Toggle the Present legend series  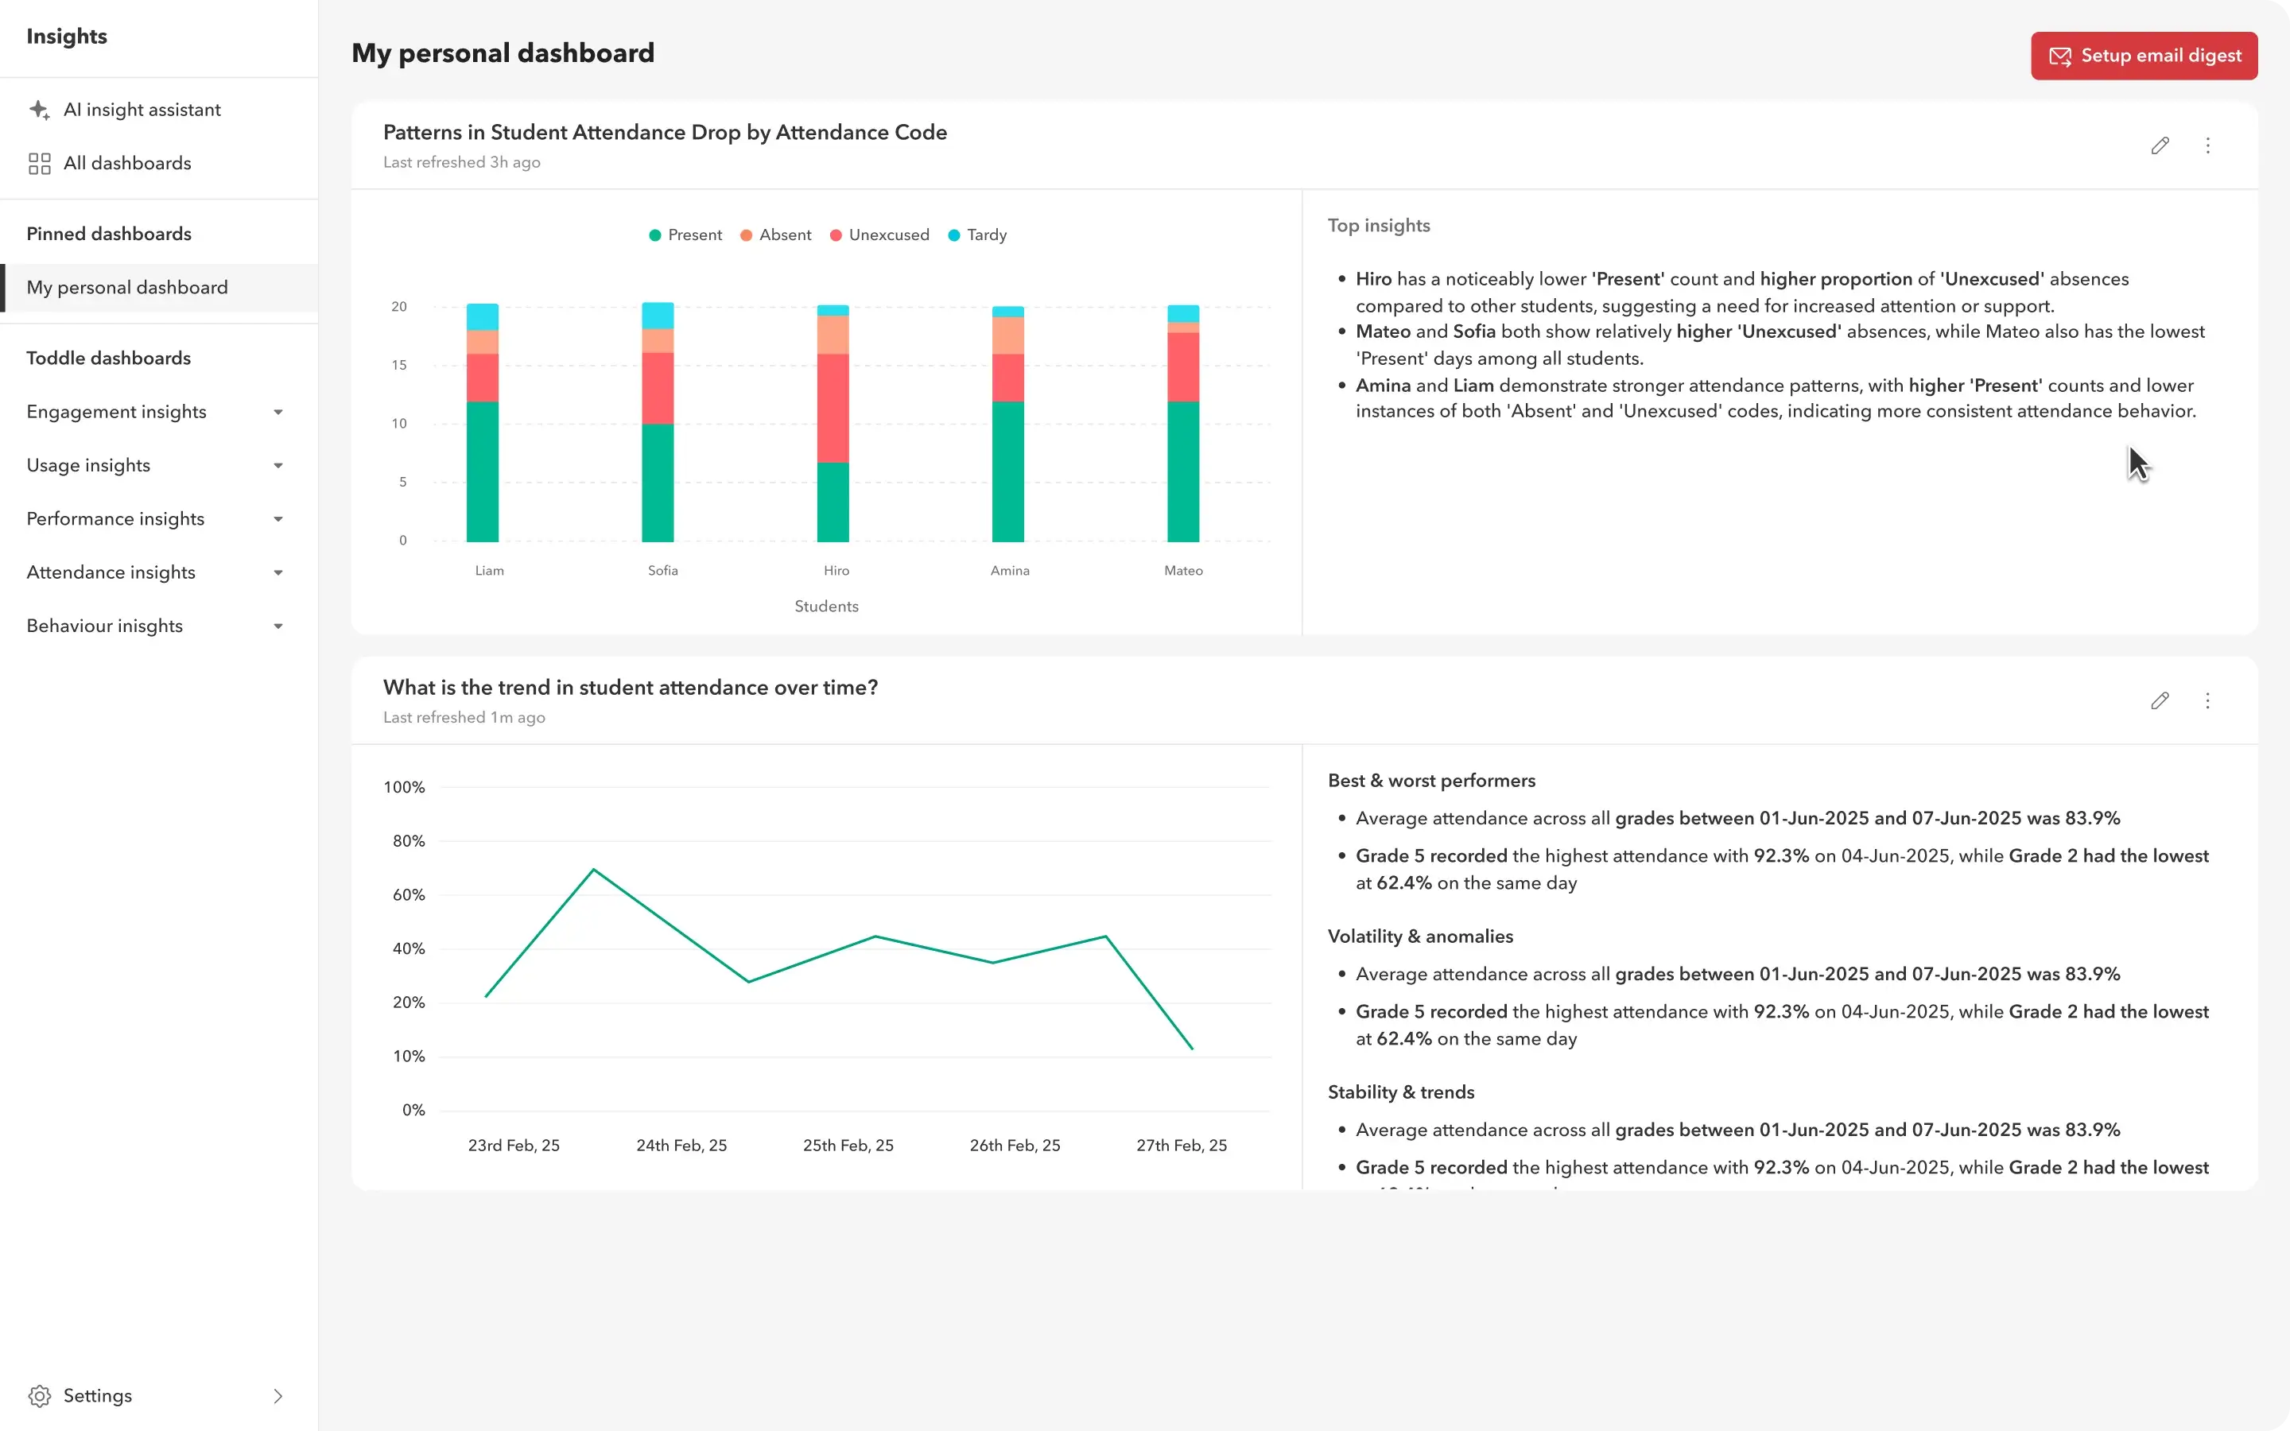(685, 235)
